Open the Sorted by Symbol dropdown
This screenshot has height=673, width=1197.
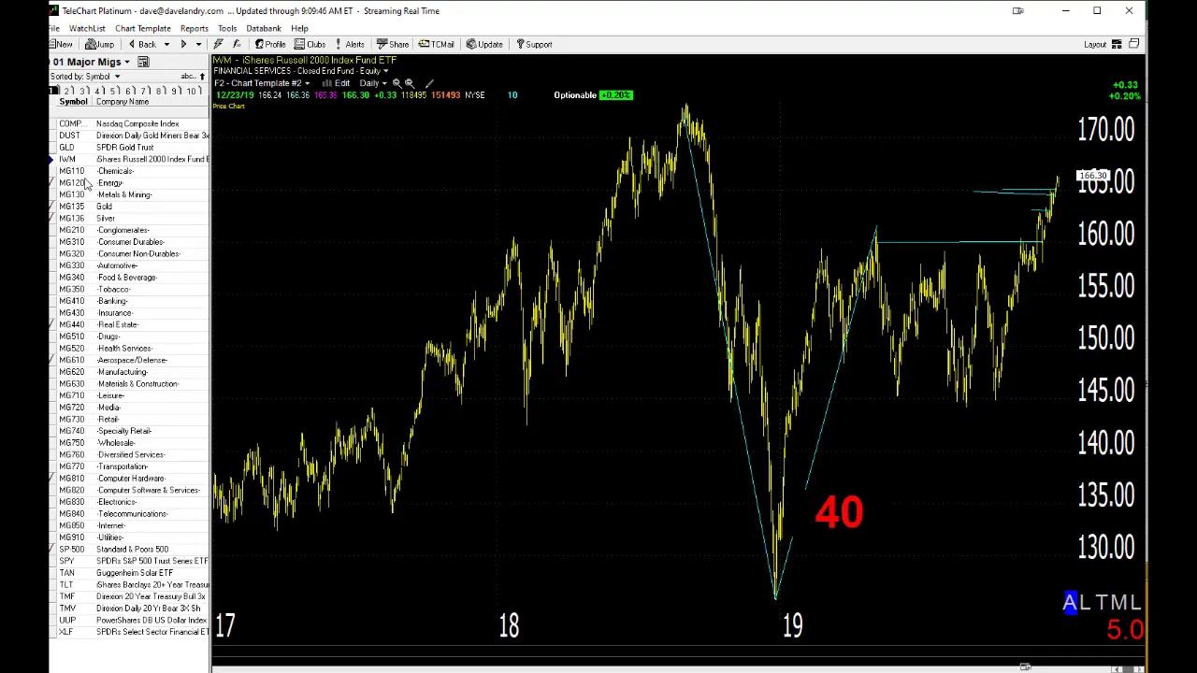pos(117,76)
